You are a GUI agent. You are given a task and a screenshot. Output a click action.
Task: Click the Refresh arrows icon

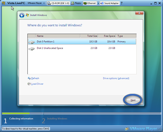[x=29, y=78]
